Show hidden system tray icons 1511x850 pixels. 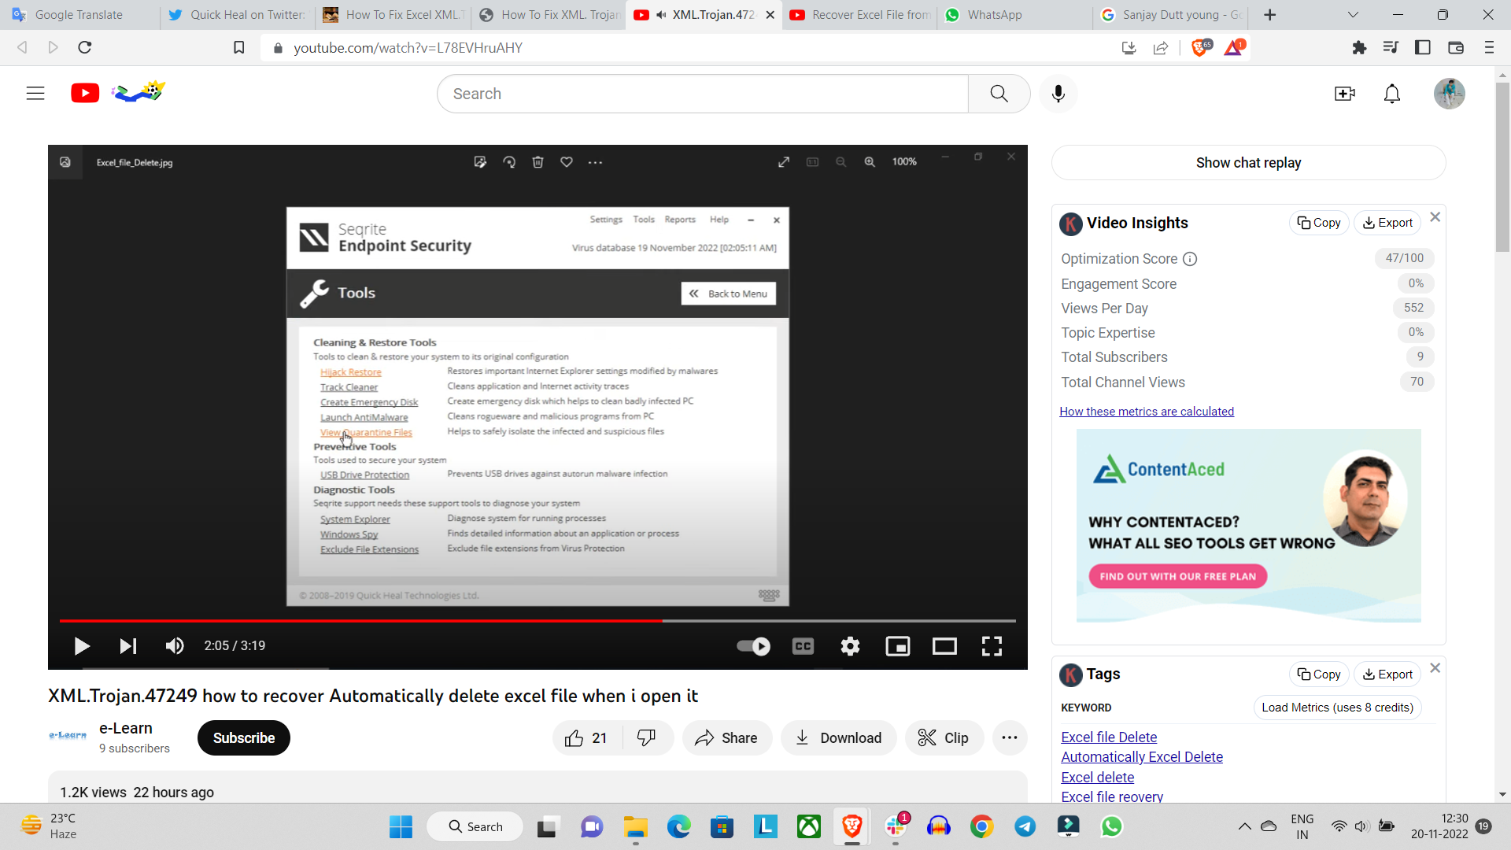(x=1244, y=826)
